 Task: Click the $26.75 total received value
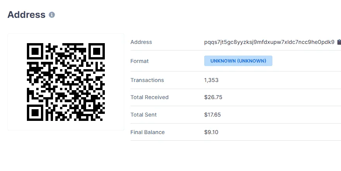[213, 97]
